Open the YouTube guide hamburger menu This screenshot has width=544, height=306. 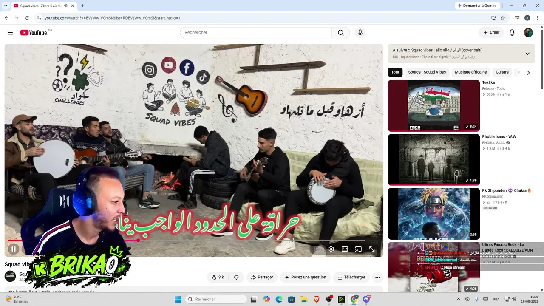pyautogui.click(x=10, y=33)
